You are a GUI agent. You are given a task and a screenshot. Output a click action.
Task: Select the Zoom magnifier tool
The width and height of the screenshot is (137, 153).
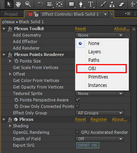point(28,4)
